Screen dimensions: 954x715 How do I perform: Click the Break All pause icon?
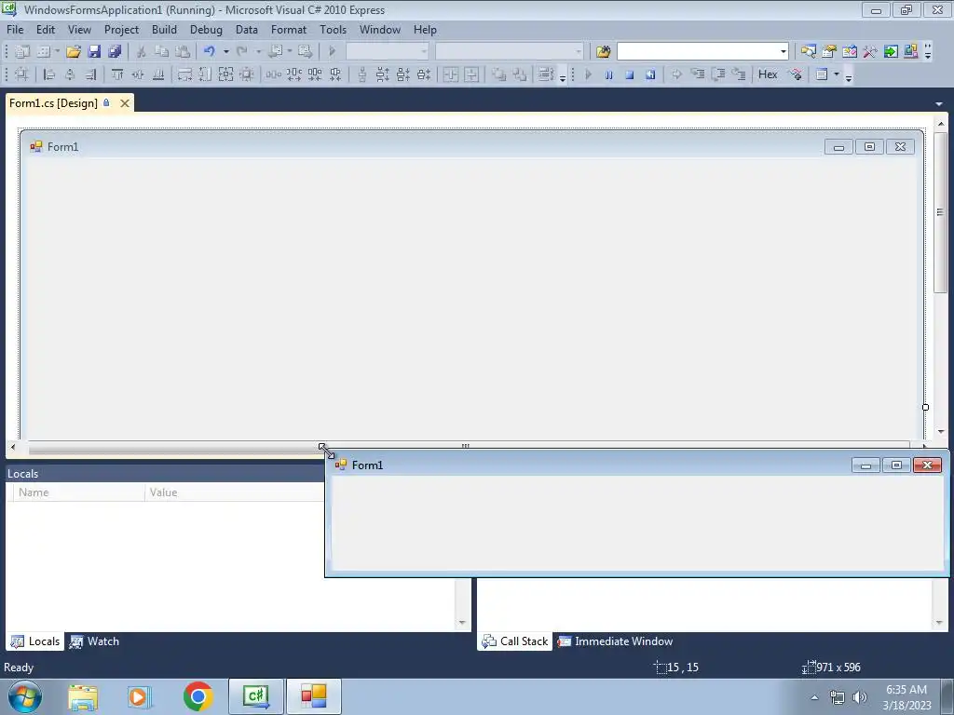608,74
